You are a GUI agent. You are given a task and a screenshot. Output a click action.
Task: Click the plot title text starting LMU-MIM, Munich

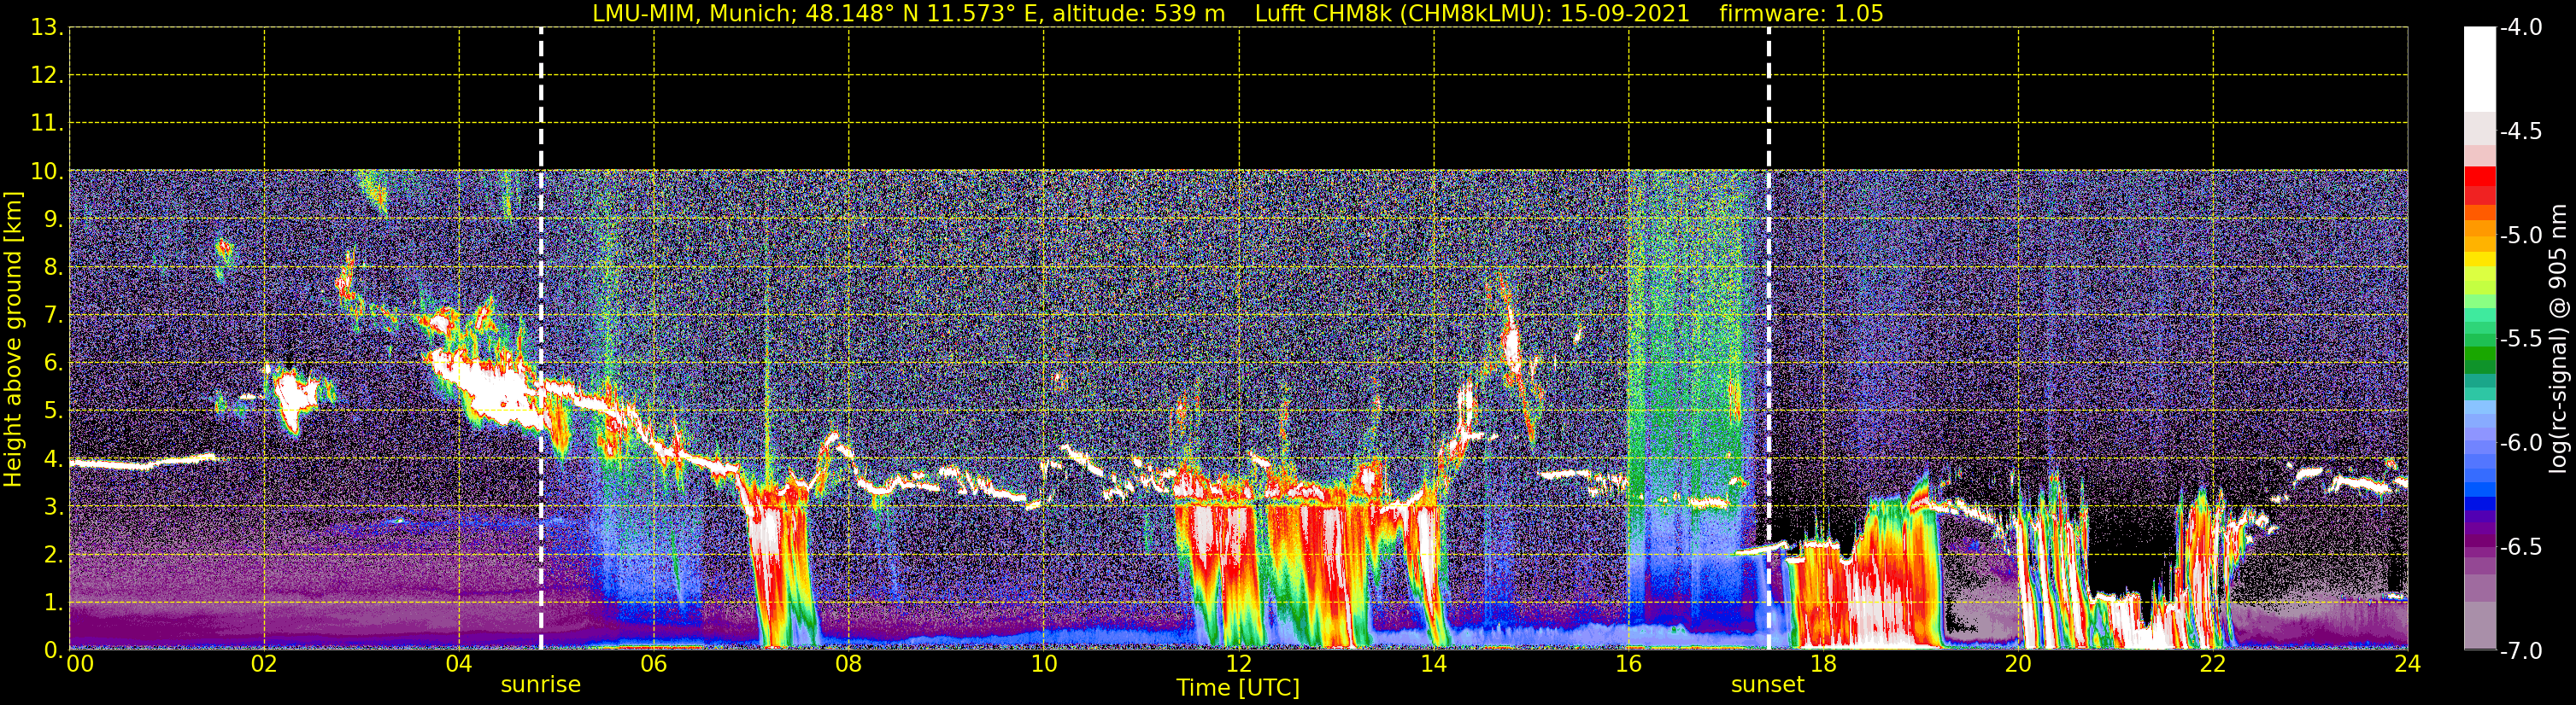click(x=1238, y=14)
